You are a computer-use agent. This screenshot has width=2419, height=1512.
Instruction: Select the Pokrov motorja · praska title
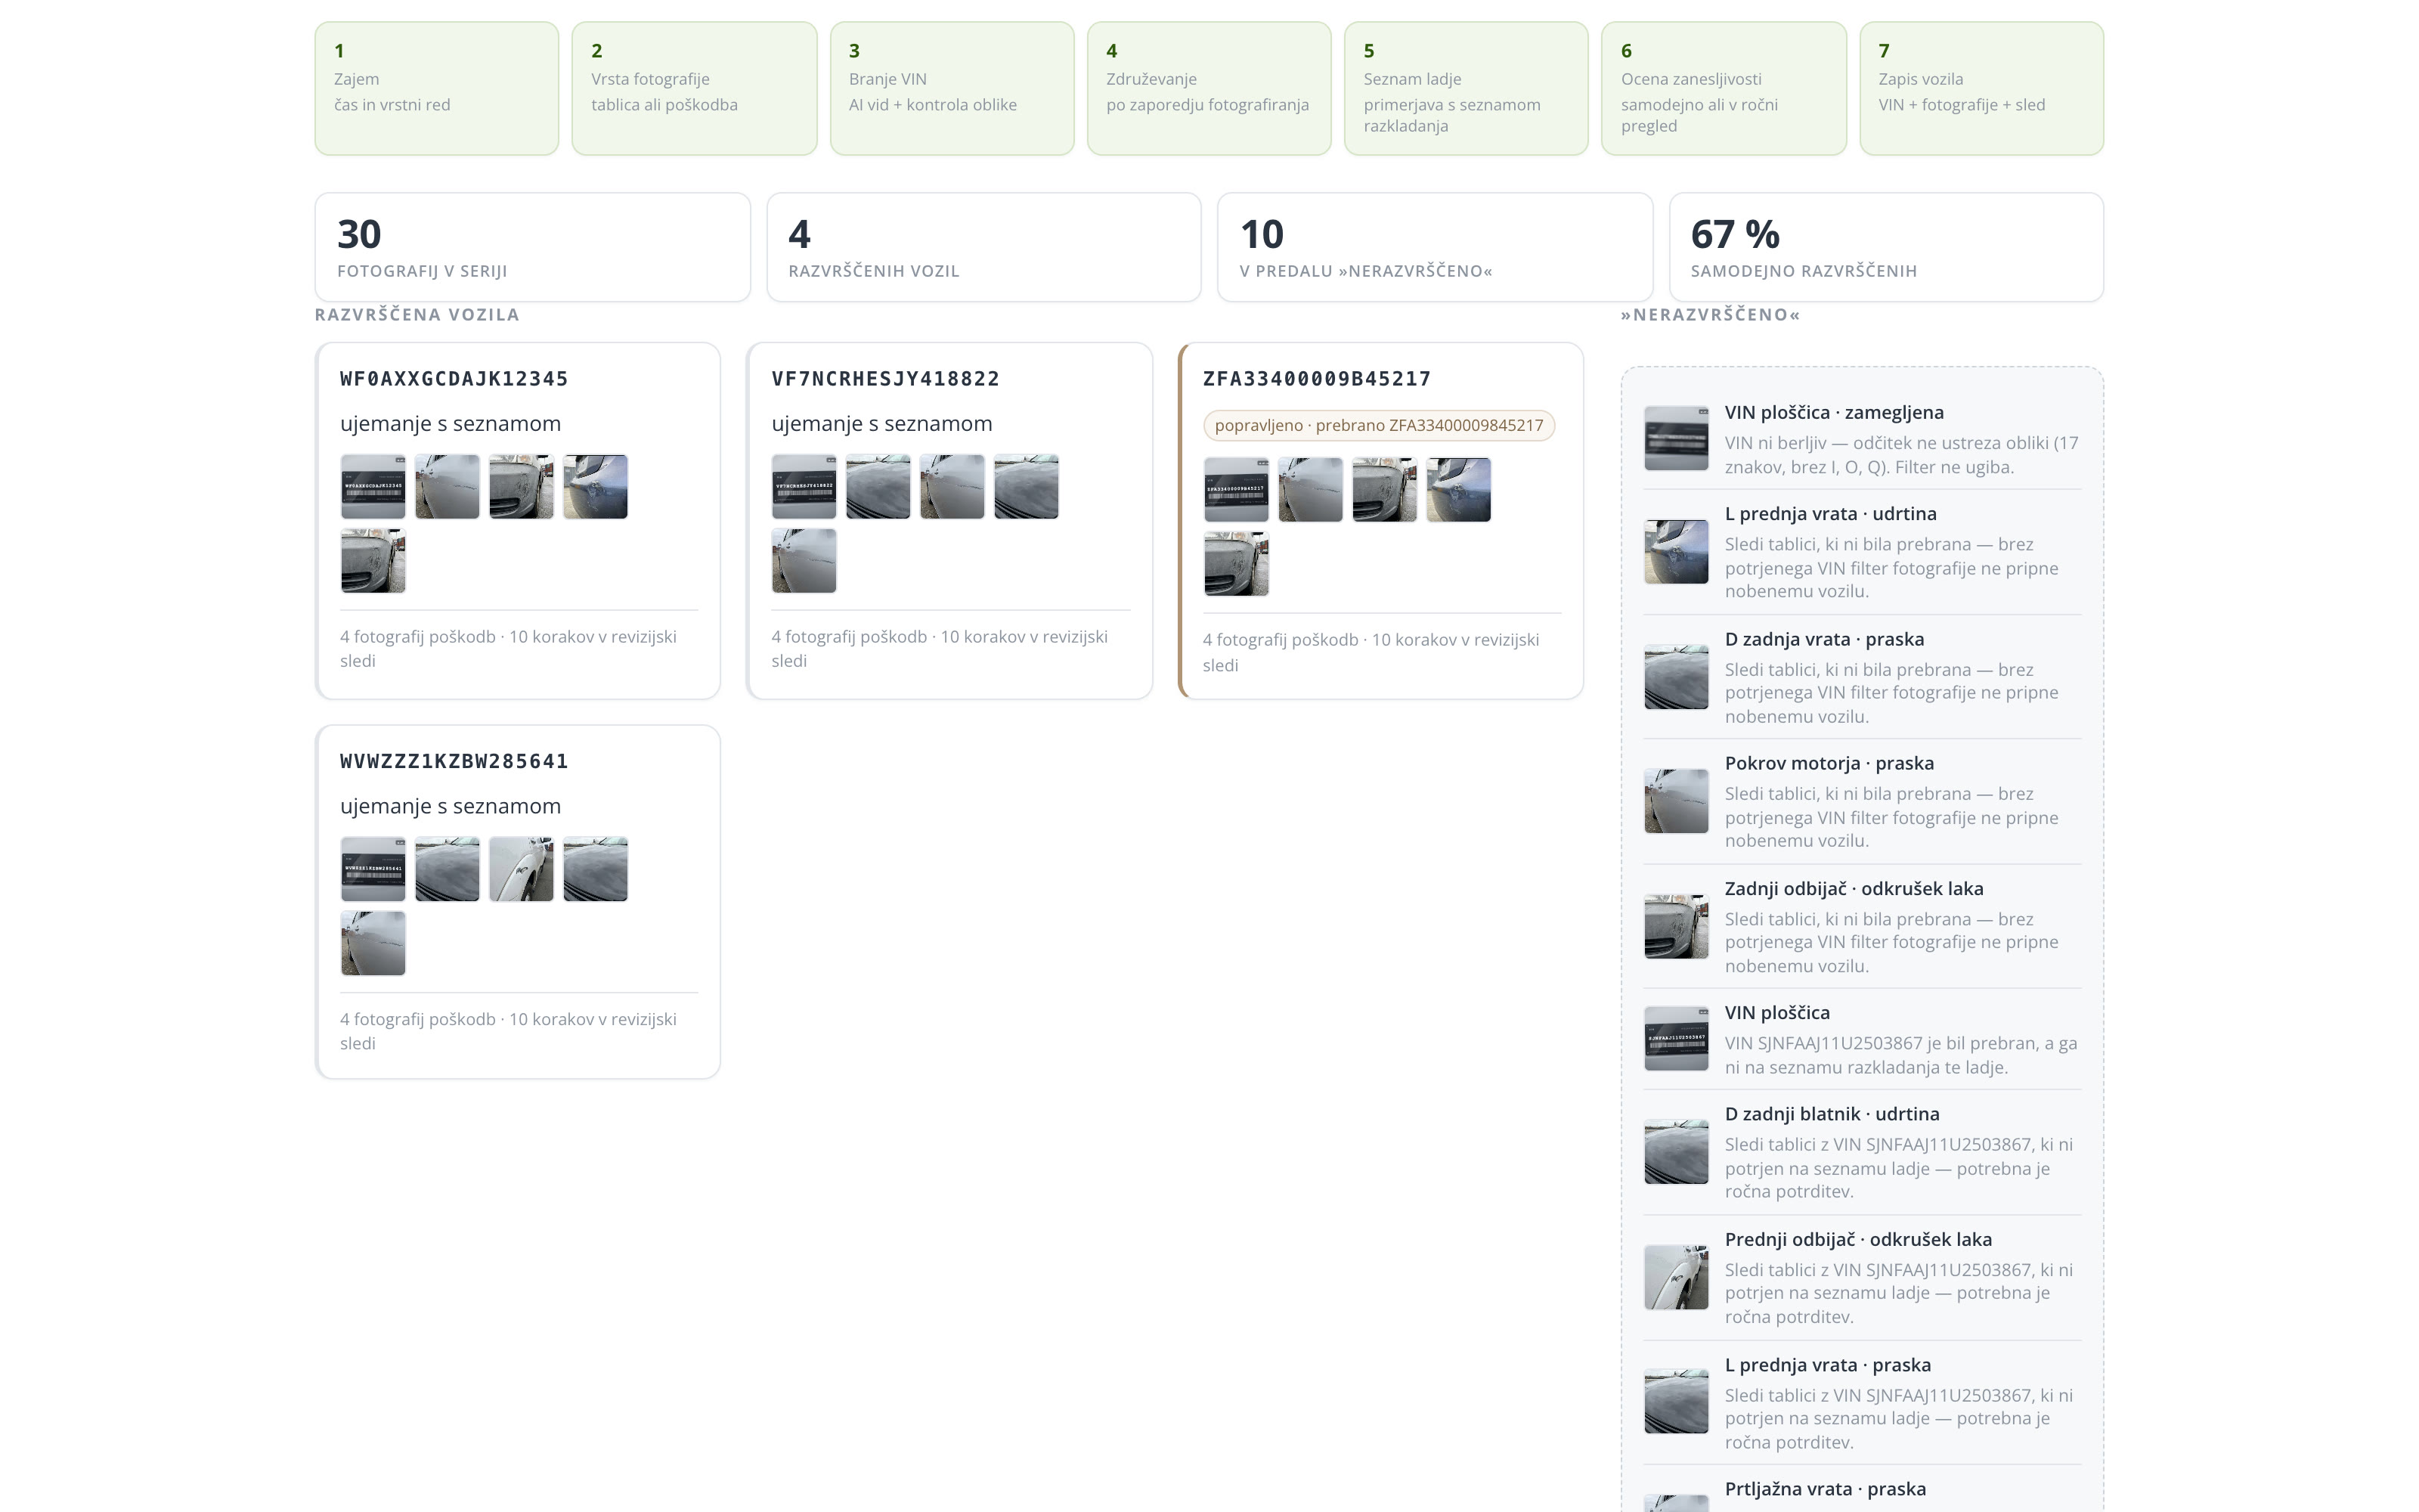pos(1829,763)
